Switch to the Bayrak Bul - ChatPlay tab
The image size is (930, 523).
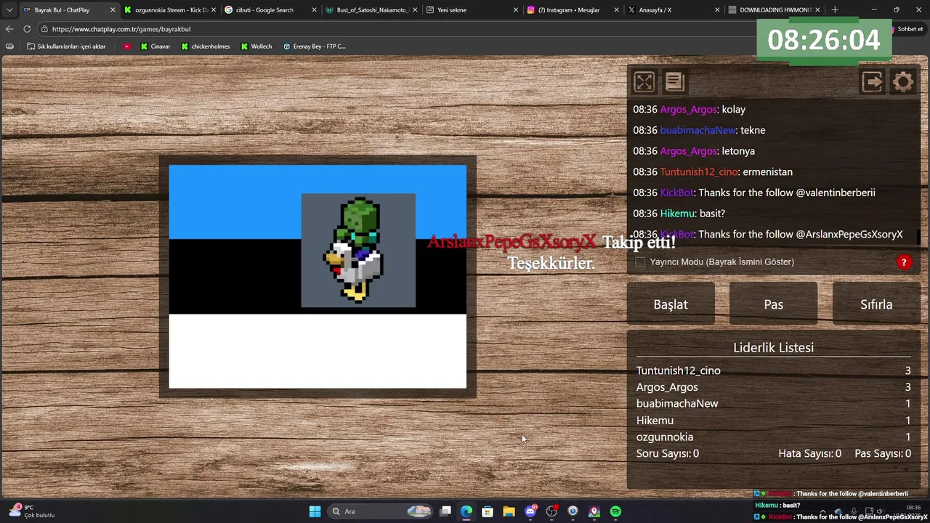point(64,10)
